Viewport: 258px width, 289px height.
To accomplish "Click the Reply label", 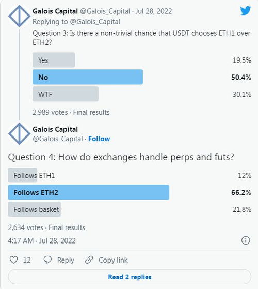I will pos(66,260).
